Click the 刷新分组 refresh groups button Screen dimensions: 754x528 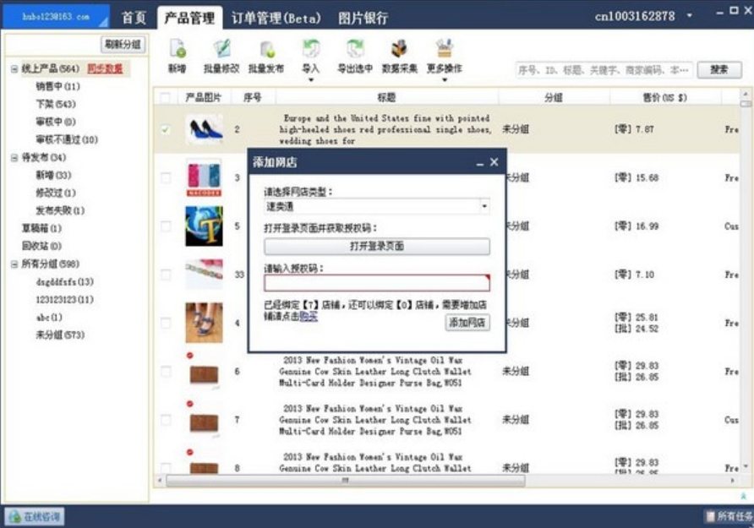(x=123, y=45)
